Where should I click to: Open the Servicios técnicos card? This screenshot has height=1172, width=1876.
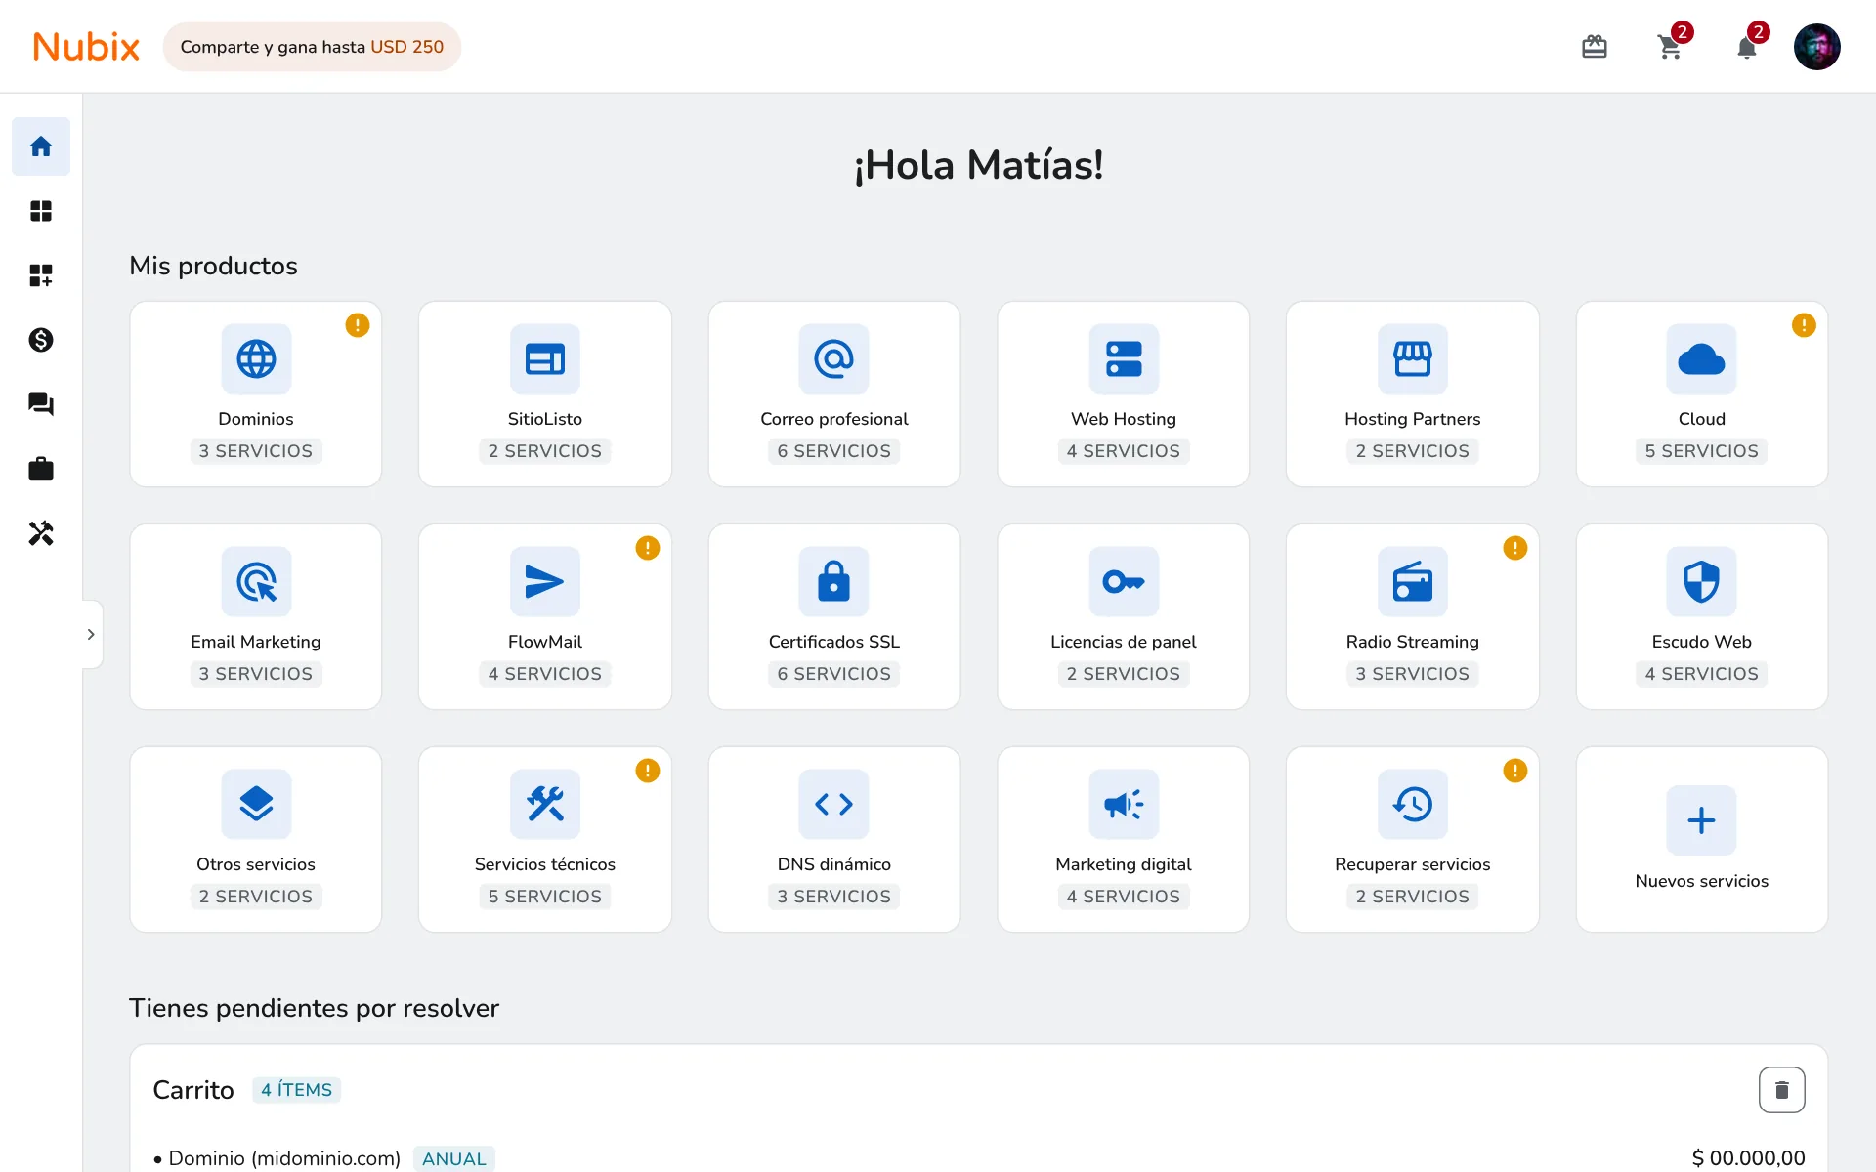545,840
